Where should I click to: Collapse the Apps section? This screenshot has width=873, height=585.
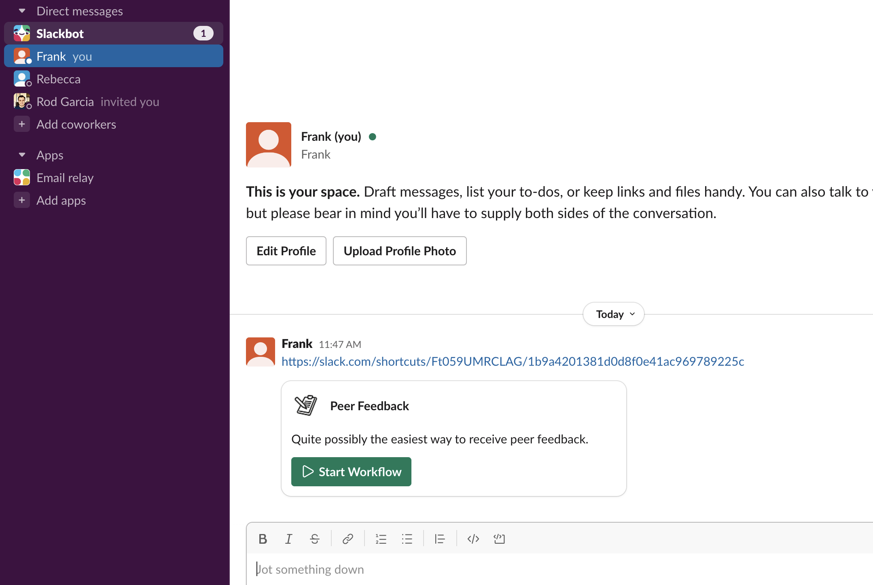[x=22, y=155]
